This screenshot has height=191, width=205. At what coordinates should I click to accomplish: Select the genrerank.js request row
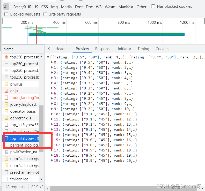[20, 118]
